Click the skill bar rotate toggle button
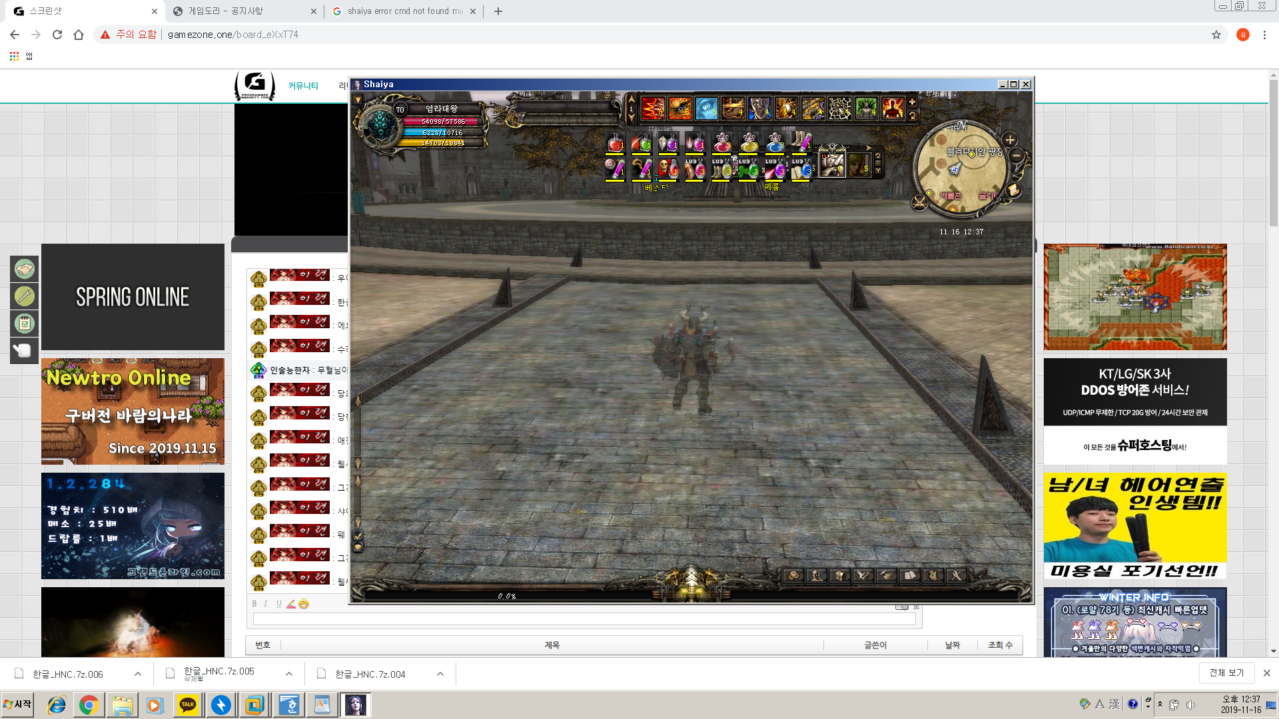1279x719 pixels. (x=913, y=116)
